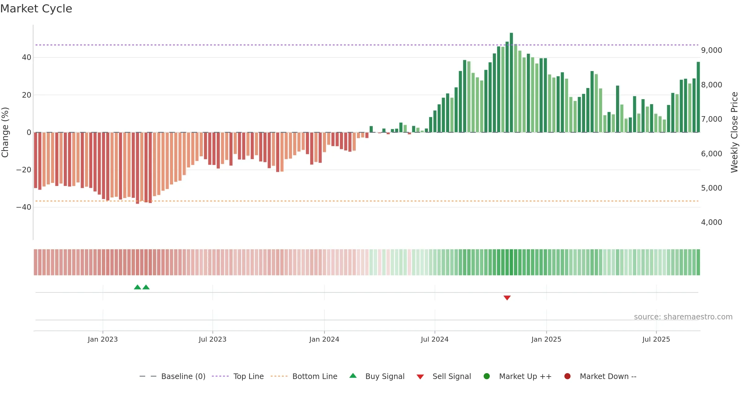Click the Jan 2025 x-axis label

[x=546, y=339]
